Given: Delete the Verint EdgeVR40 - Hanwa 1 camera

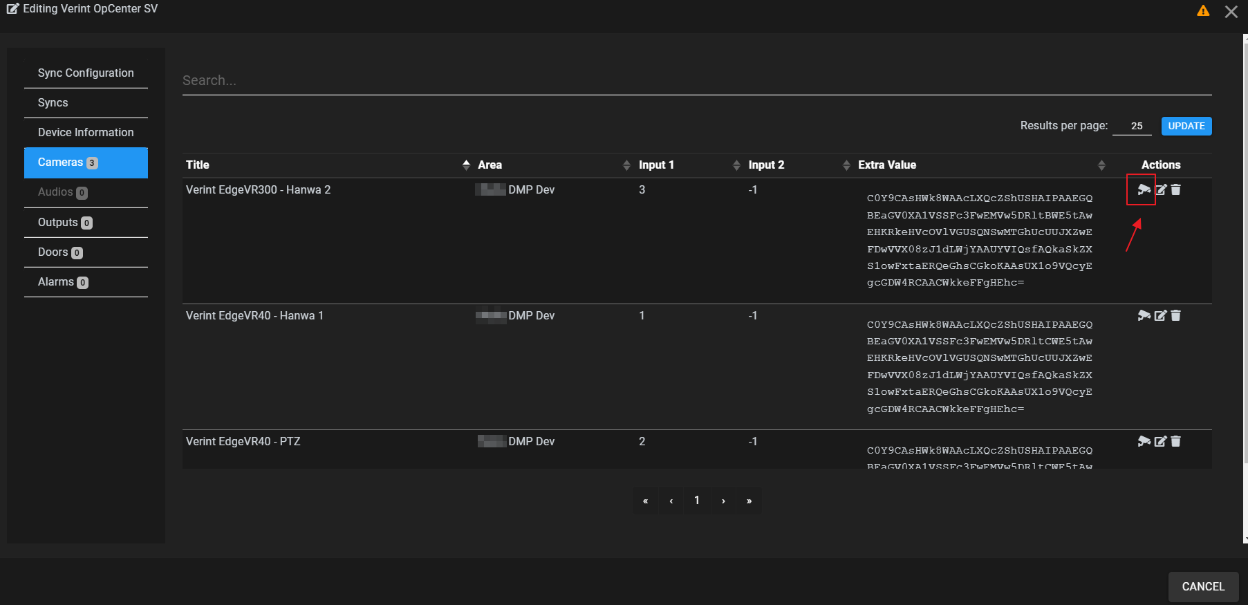Looking at the screenshot, I should (x=1176, y=315).
